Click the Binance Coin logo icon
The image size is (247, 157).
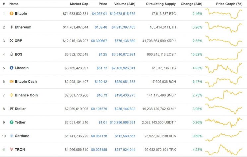click(12, 95)
